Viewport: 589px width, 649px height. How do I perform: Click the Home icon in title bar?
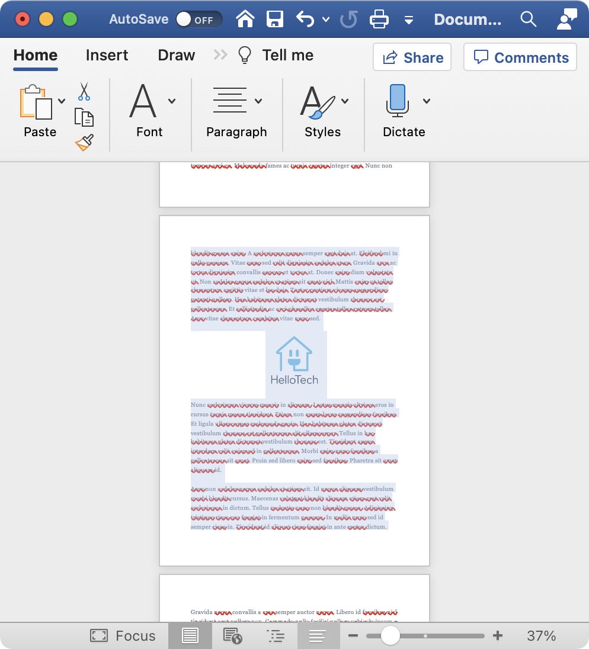click(x=245, y=19)
